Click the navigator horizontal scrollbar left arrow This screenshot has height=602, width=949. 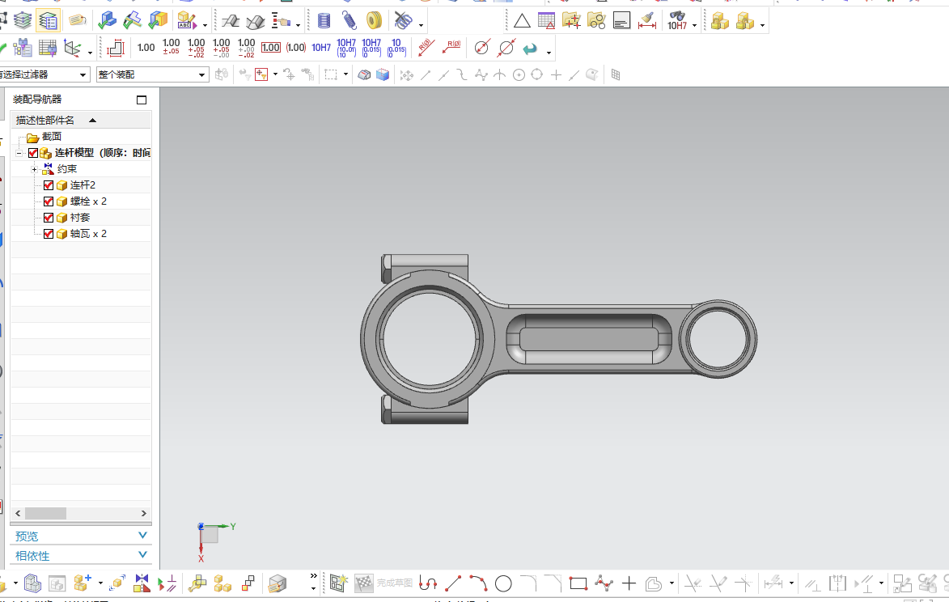18,513
